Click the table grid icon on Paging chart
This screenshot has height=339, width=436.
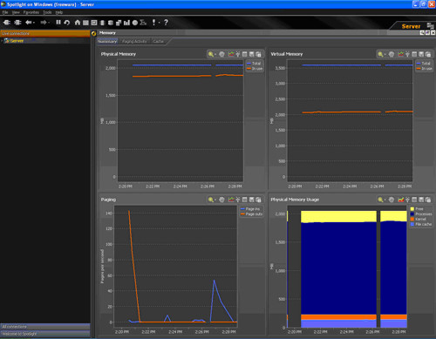click(245, 200)
